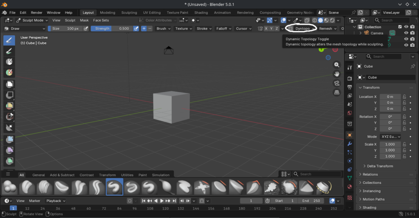Toggle X axis symmetry
The height and width of the screenshot is (218, 419).
(x=266, y=29)
